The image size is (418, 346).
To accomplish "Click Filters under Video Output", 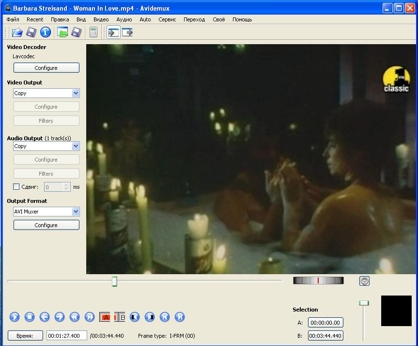I will click(x=46, y=121).
